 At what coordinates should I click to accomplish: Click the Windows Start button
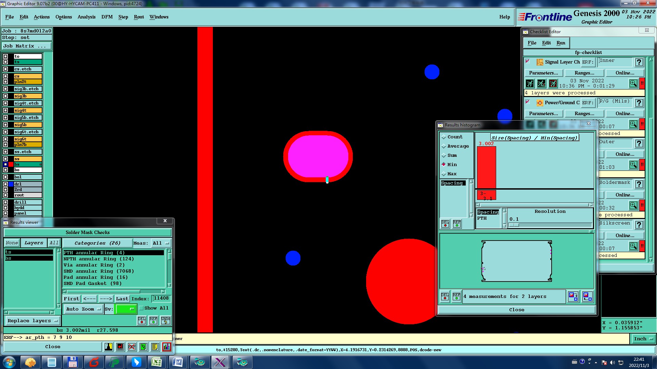tap(9, 362)
